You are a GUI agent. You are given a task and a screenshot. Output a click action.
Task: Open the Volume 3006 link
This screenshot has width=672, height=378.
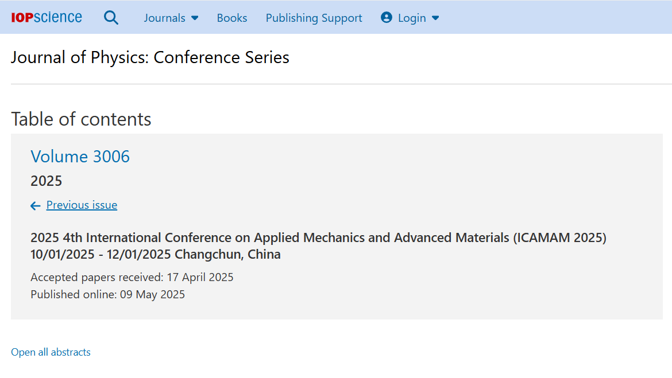tap(80, 157)
